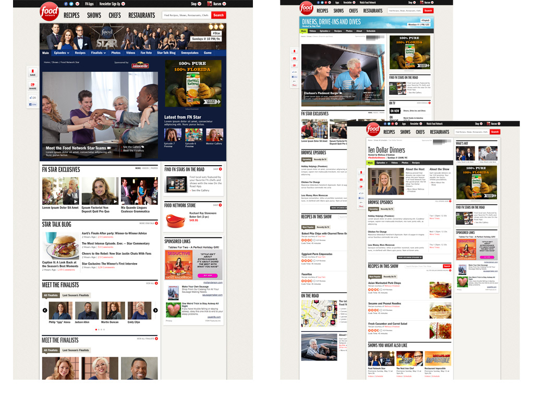Screen dimensions: 534x400
Task: Select Star Talk Blog tab in FN Star nav
Action: (x=166, y=53)
